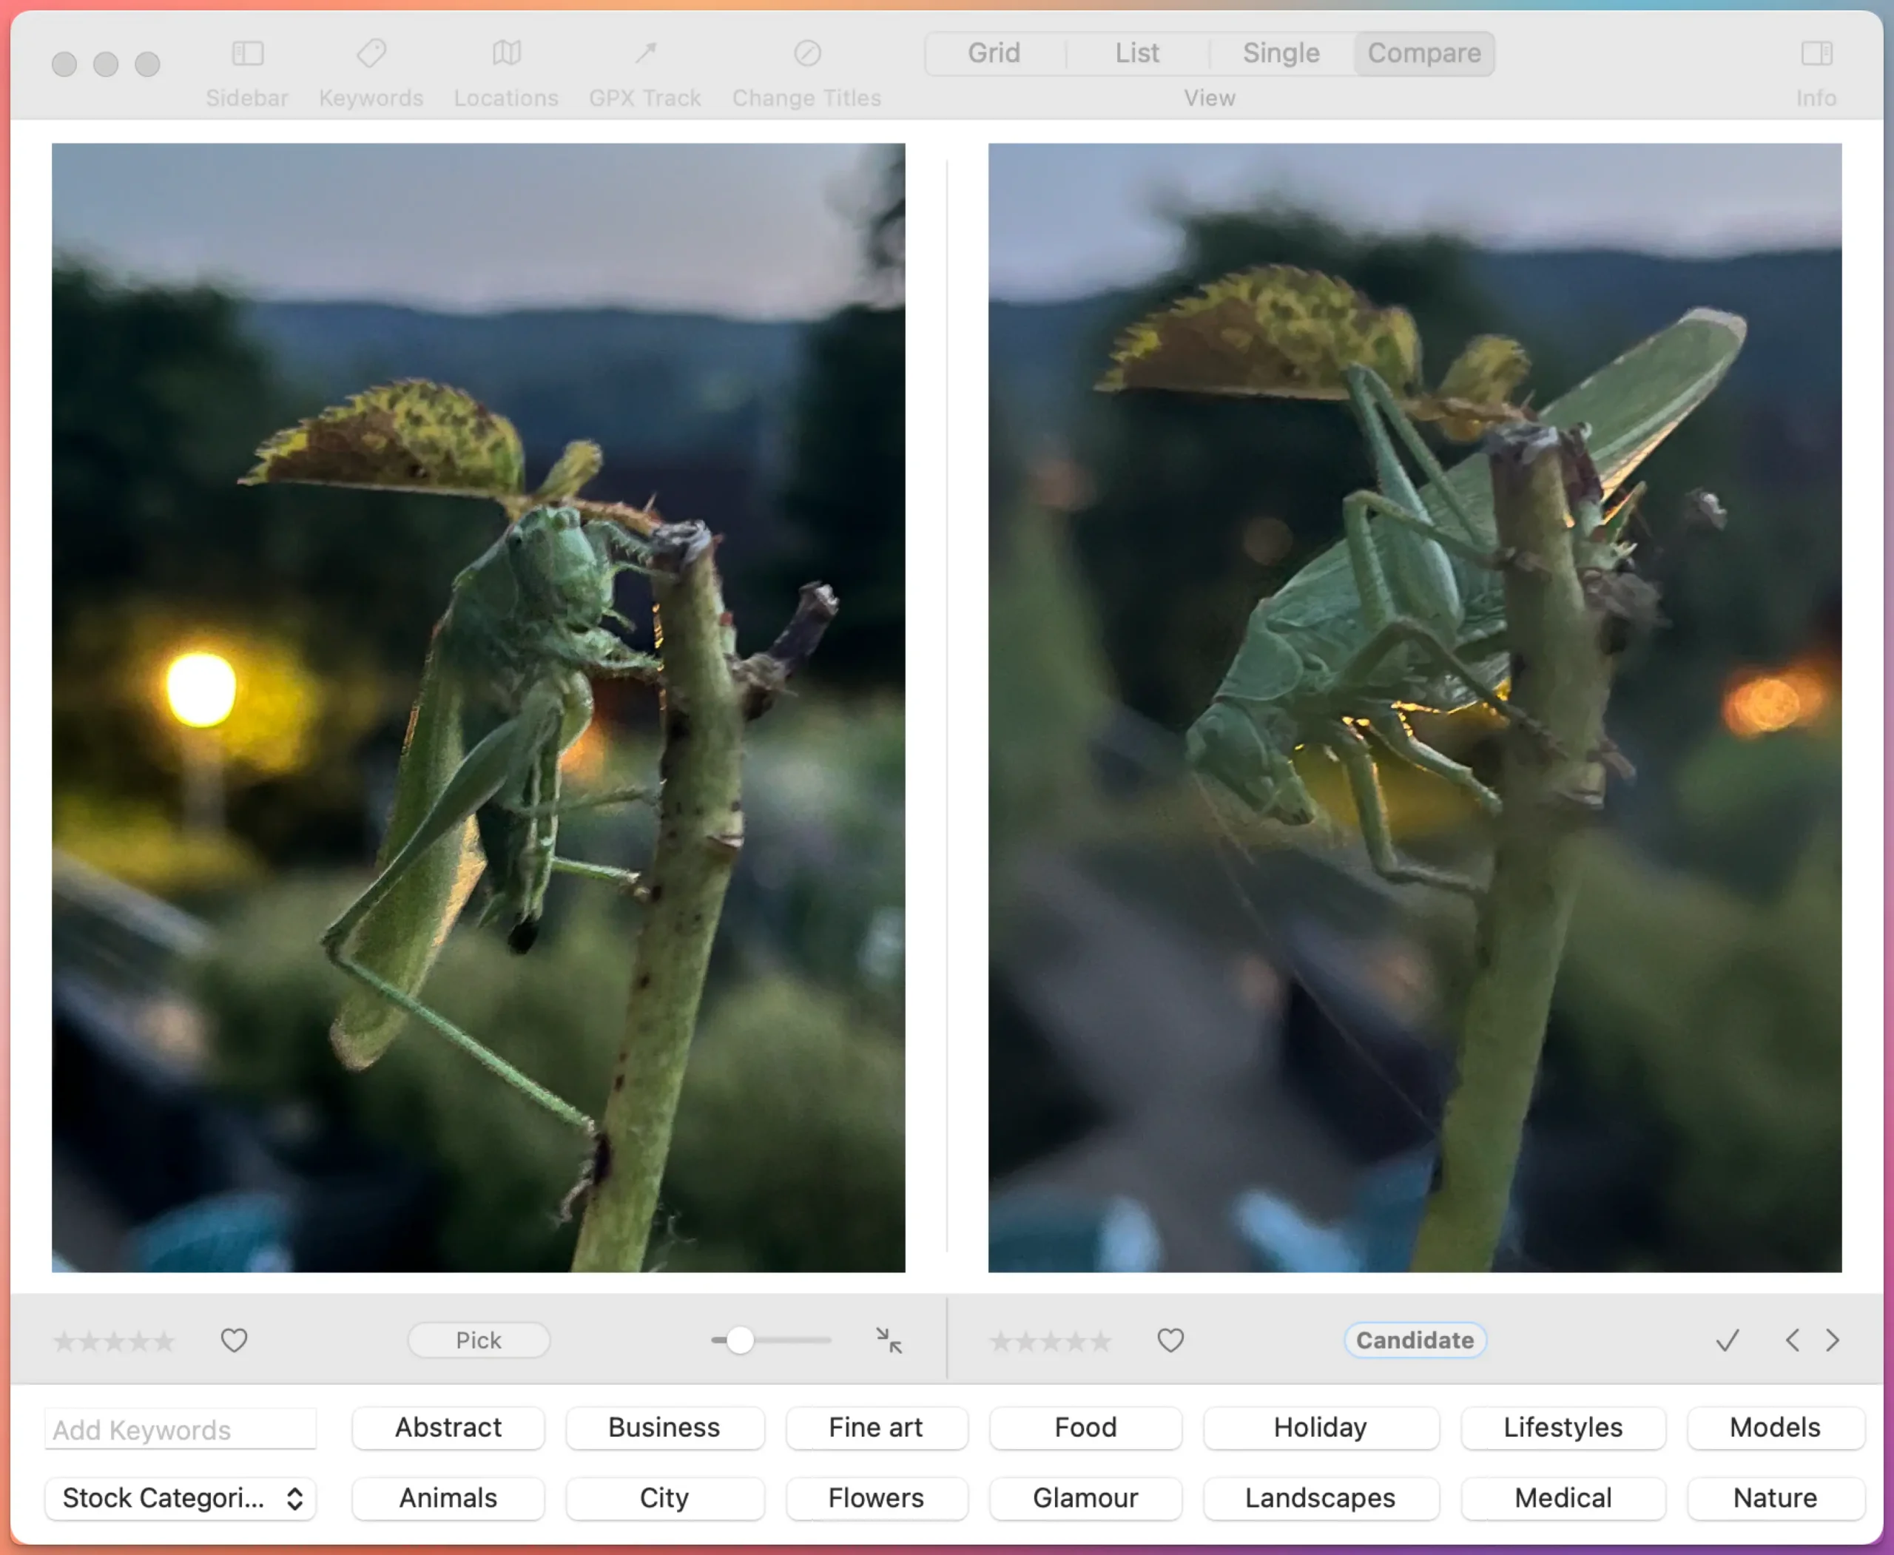This screenshot has height=1555, width=1894.
Task: Click the zoom-to-fit arrows icon
Action: pos(889,1340)
